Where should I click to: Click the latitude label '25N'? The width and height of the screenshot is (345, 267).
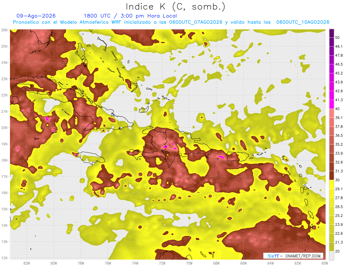coord(4,46)
